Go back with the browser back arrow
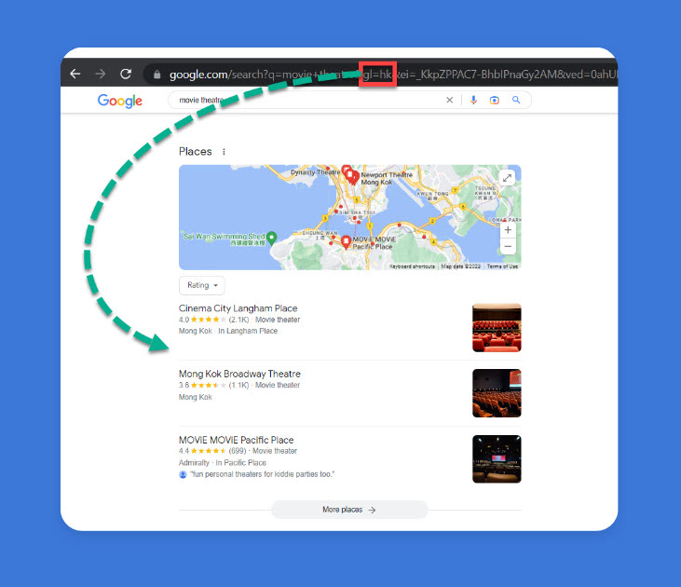This screenshot has width=681, height=587. point(75,74)
